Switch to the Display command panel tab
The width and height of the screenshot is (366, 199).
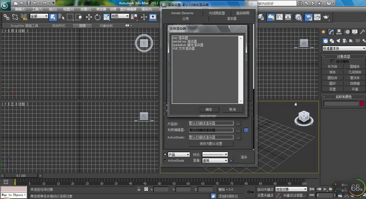(355, 32)
